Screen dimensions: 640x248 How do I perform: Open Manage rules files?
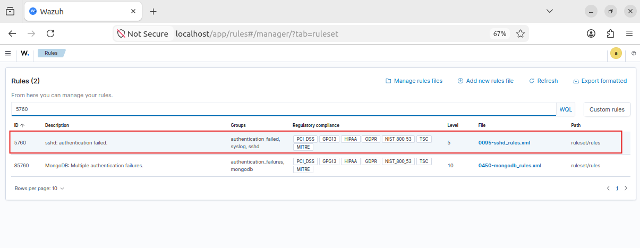point(414,81)
